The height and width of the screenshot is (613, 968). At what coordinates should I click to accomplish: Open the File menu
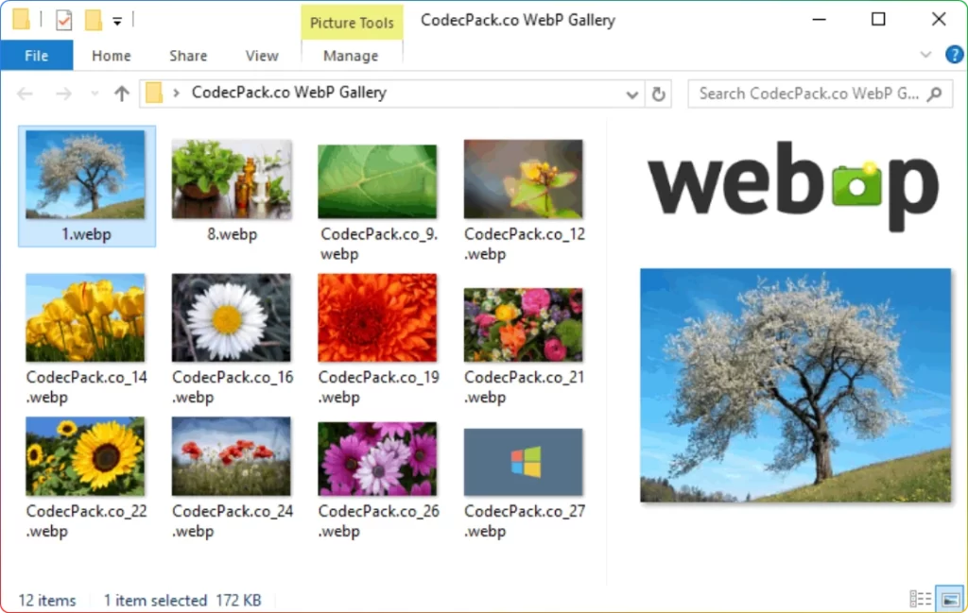[x=37, y=56]
